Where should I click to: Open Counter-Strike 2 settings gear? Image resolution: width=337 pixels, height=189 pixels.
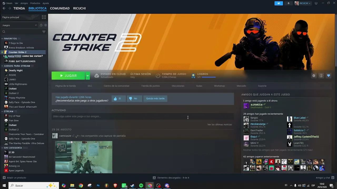(314, 76)
